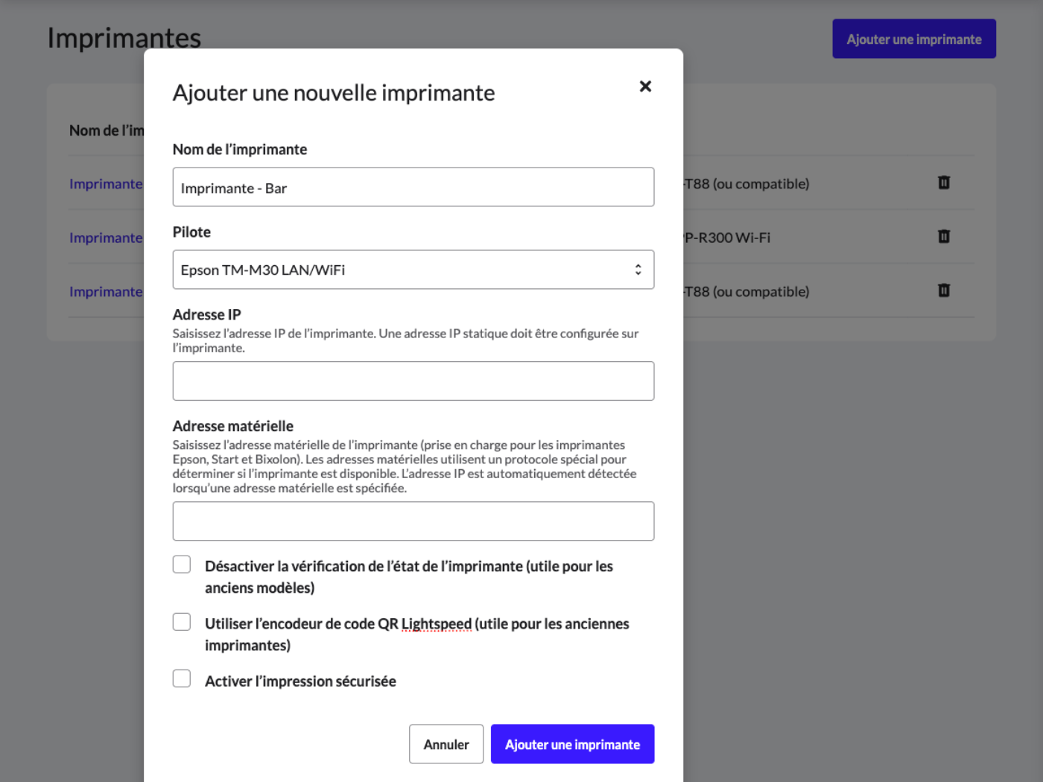The image size is (1043, 782).
Task: Click the Adresse IP label
Action: coord(207,314)
